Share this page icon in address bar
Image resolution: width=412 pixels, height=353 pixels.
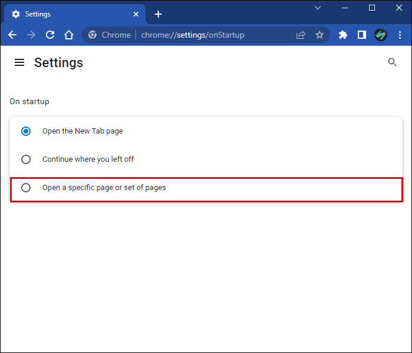pos(301,35)
